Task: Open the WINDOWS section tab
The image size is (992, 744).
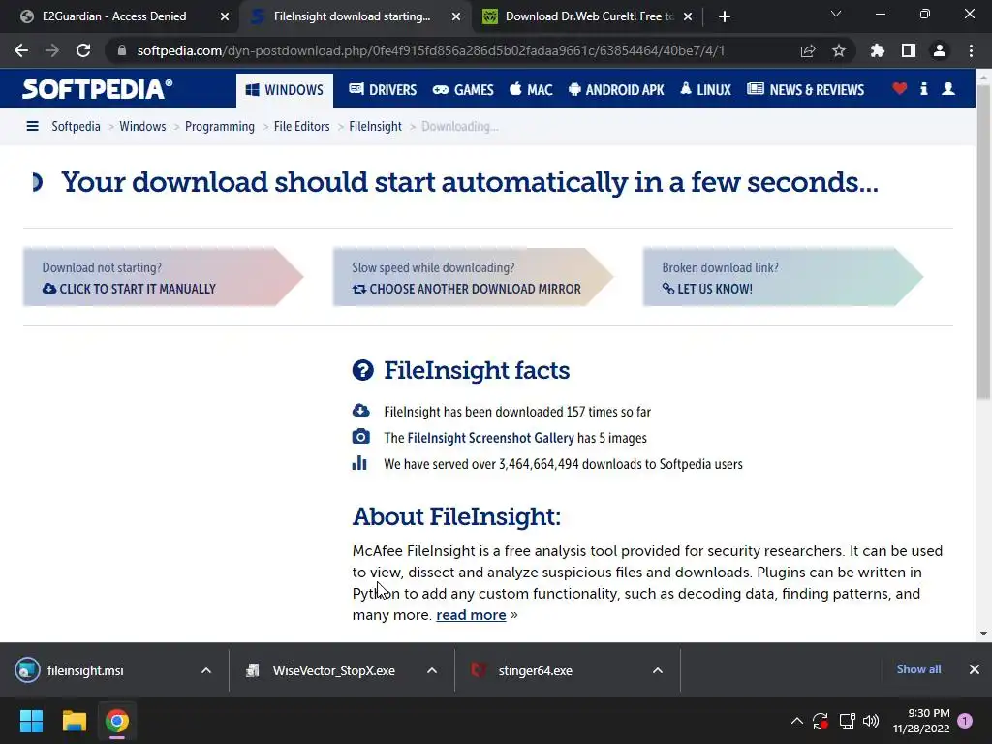Action: [285, 90]
